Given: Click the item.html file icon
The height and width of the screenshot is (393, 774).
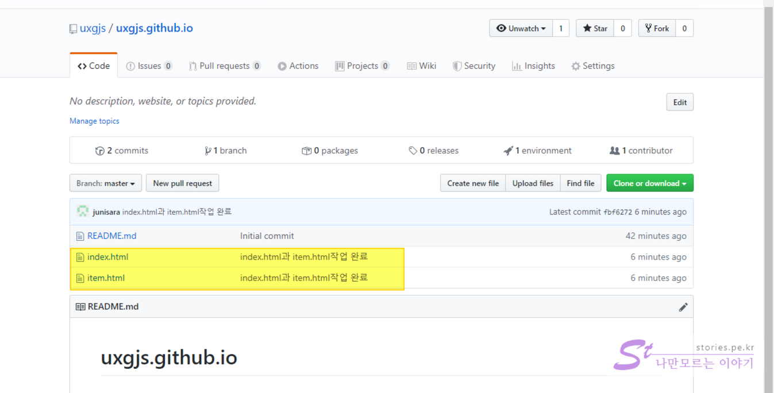Looking at the screenshot, I should [80, 278].
